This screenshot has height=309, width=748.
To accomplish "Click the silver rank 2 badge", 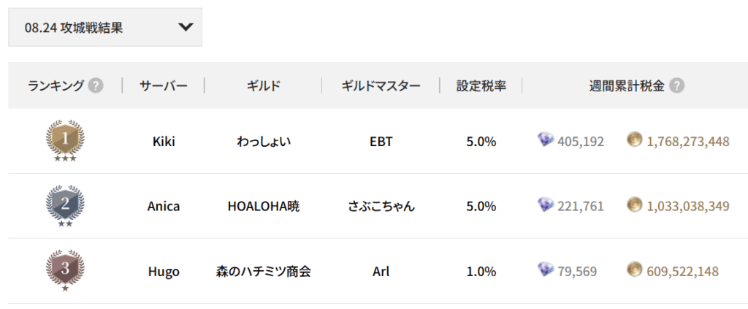I will click(x=65, y=205).
